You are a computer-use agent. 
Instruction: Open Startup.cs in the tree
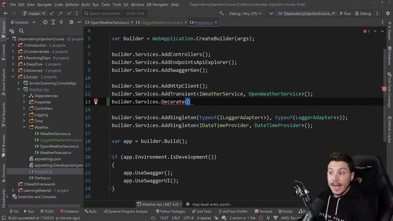click(40, 178)
